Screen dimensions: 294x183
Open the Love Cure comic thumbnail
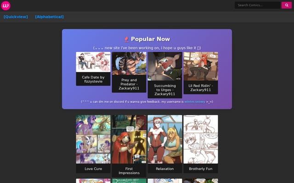[x=93, y=139]
